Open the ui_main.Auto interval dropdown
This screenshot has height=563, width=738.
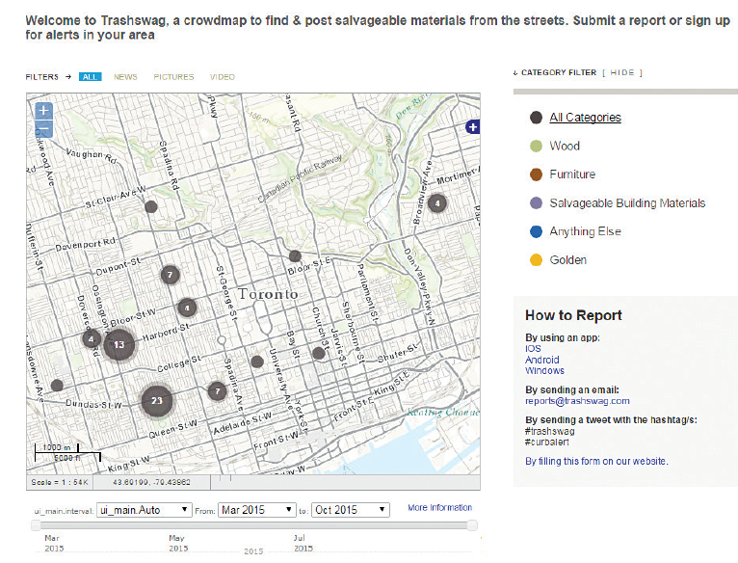pos(142,510)
